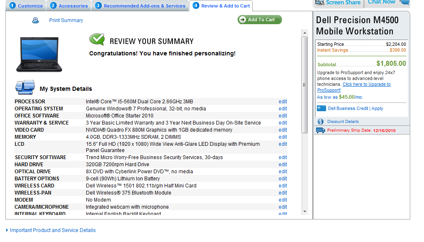Click the $1,805.00 subtotal amount

coord(391,63)
